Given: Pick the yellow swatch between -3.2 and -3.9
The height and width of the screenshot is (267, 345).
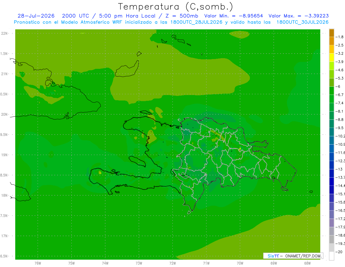Looking at the screenshot, I should 331,58.
